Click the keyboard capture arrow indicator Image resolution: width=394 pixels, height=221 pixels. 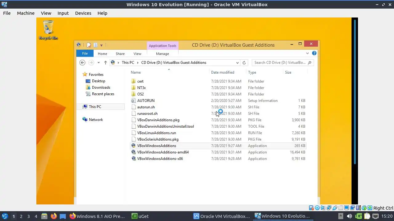point(370,208)
